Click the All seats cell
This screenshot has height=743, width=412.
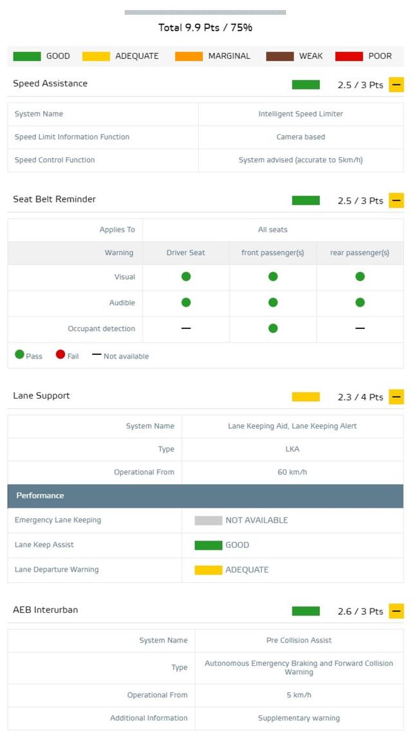[x=273, y=230]
